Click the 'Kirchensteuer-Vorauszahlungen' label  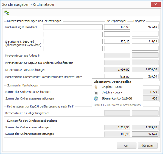(x=25, y=70)
